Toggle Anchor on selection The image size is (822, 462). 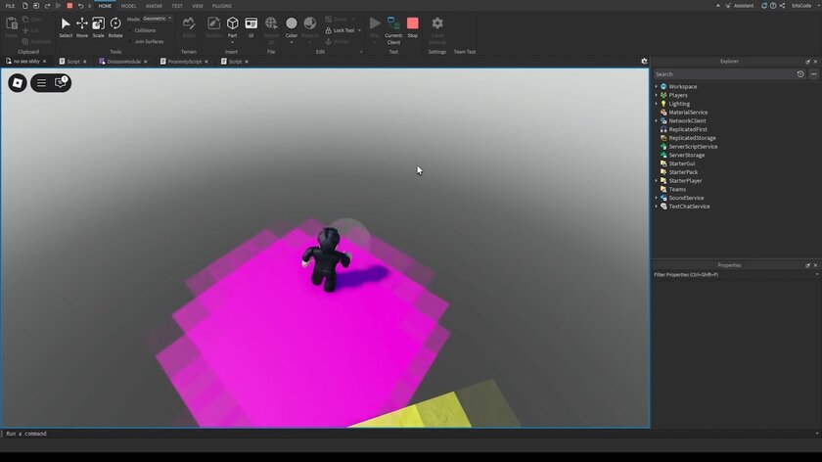point(337,41)
